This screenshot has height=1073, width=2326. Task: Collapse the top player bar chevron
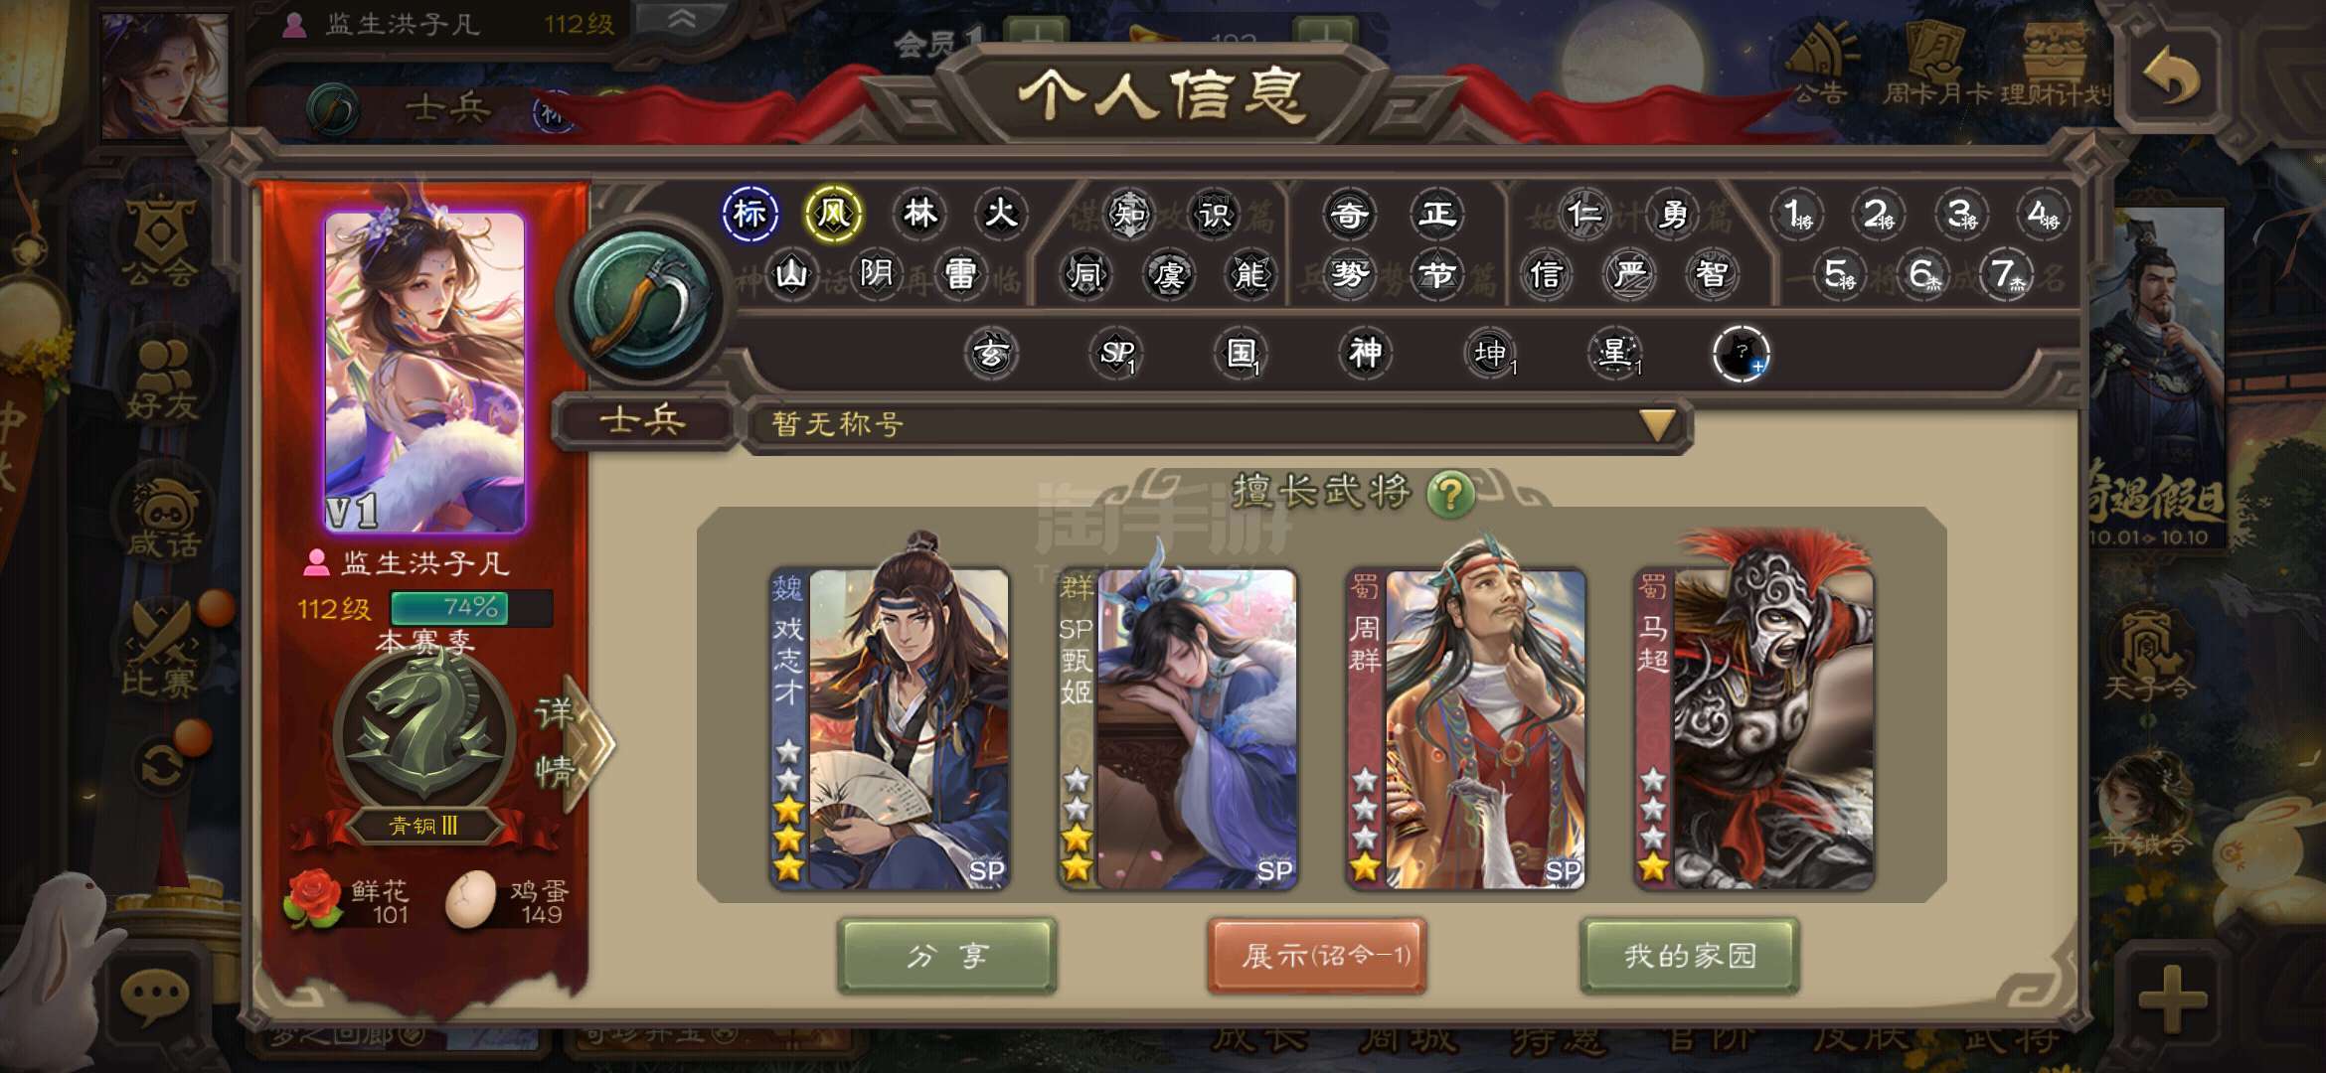pos(682,19)
